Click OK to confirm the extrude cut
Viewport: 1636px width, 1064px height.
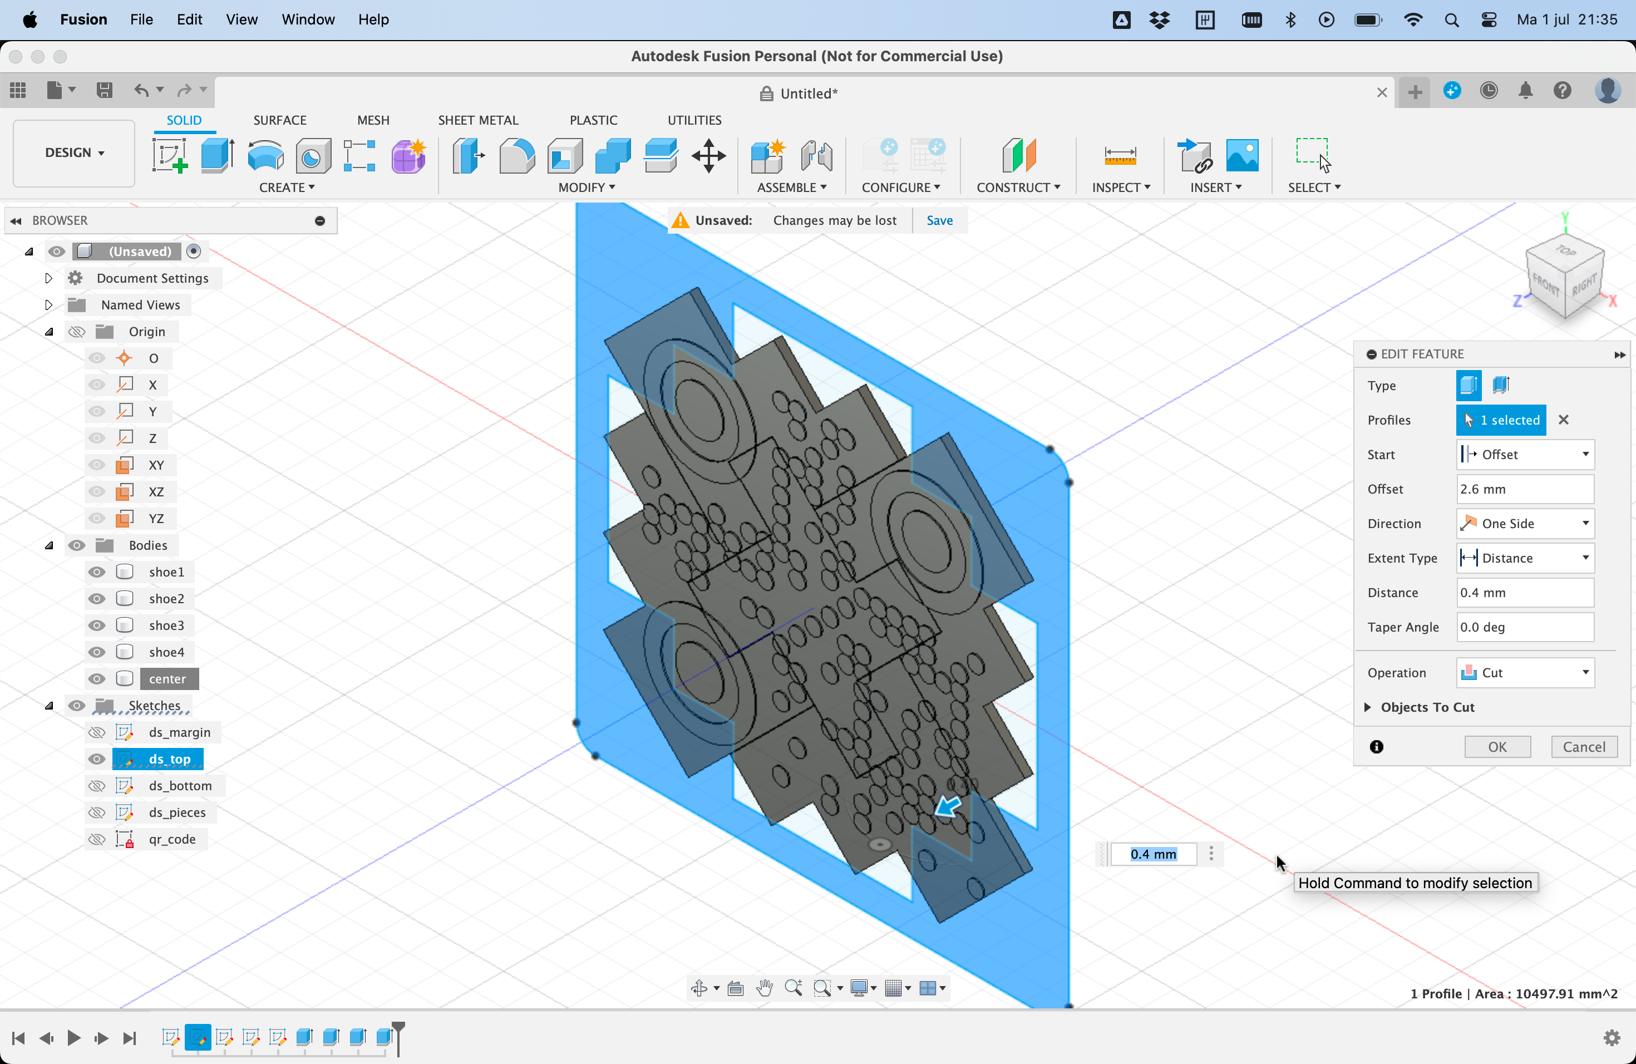click(x=1496, y=746)
